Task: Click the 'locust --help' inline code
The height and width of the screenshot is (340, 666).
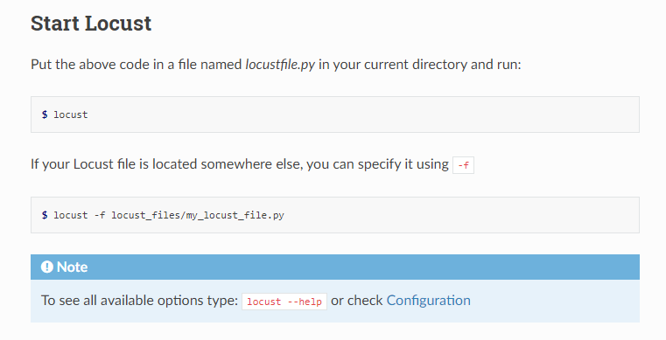Action: click(284, 302)
